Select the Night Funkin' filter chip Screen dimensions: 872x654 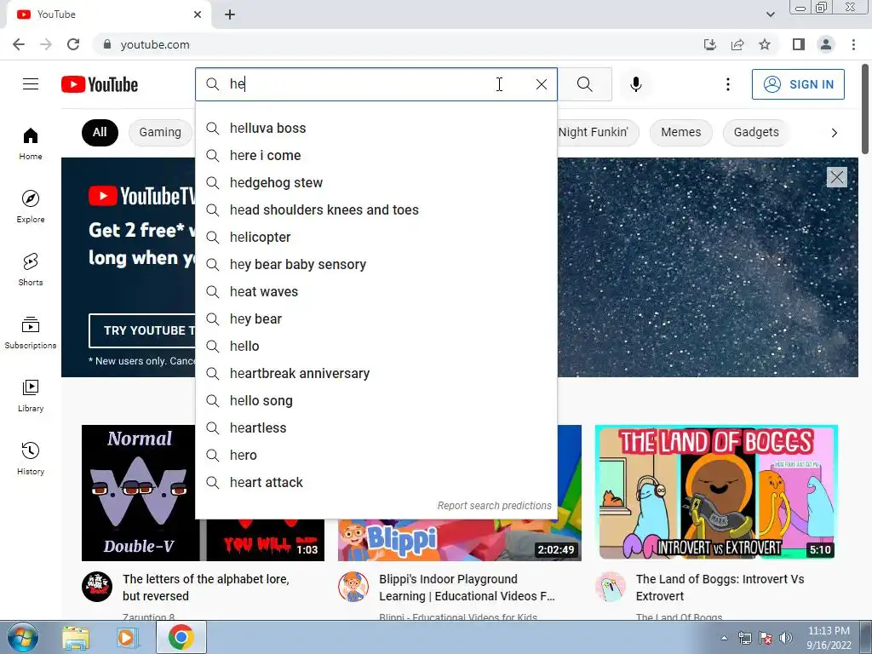pyautogui.click(x=598, y=132)
